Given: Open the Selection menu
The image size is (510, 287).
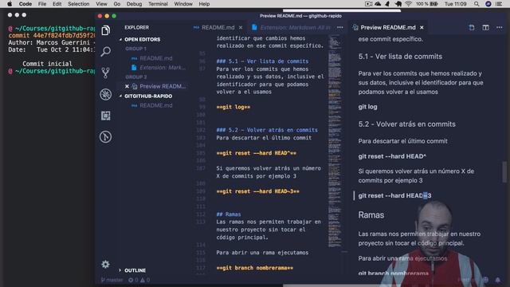Looking at the screenshot, I should pyautogui.click(x=78, y=4).
